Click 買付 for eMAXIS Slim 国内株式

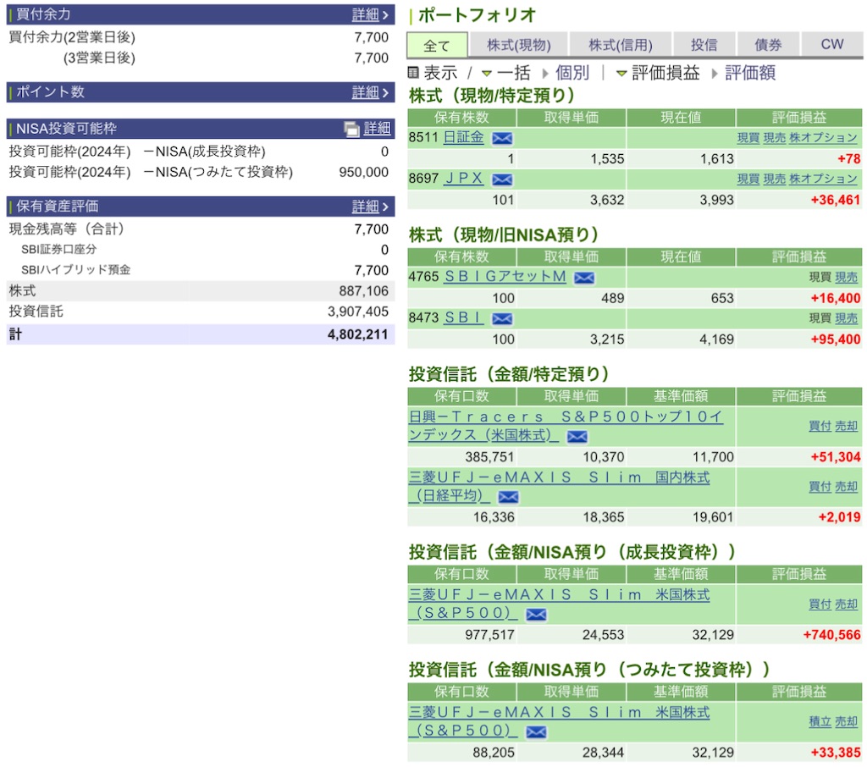(820, 487)
